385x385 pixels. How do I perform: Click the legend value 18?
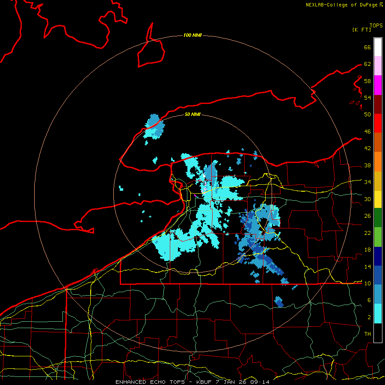coord(367,250)
